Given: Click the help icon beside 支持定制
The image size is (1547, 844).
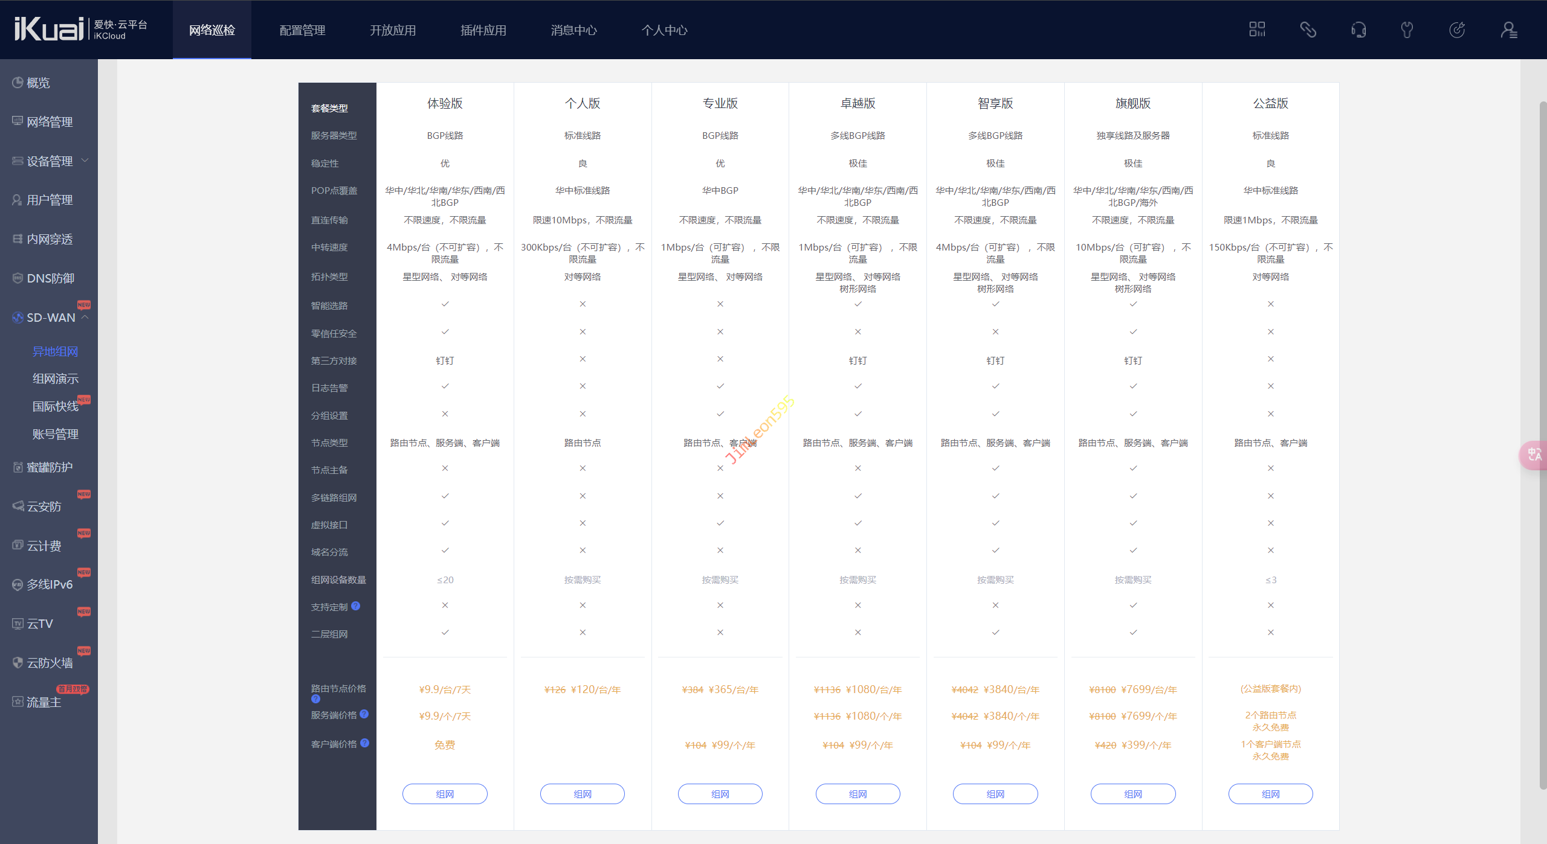Looking at the screenshot, I should click(x=355, y=606).
